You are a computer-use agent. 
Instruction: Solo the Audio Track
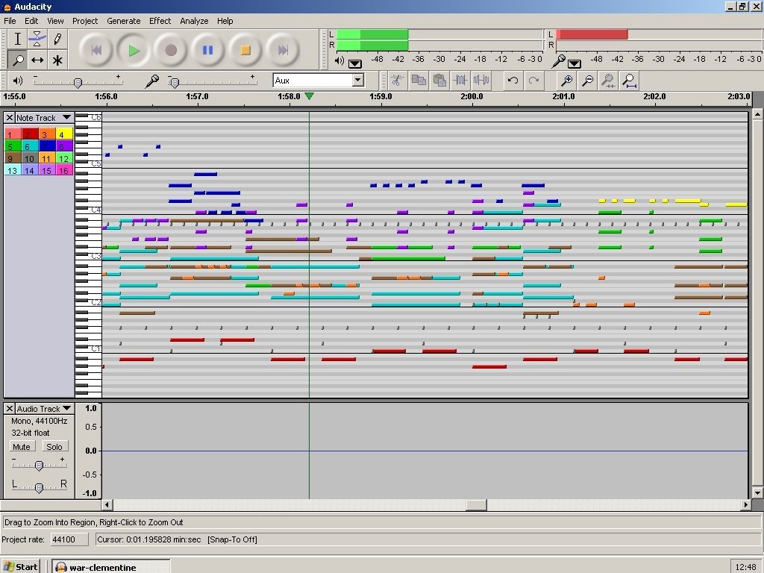pos(54,447)
